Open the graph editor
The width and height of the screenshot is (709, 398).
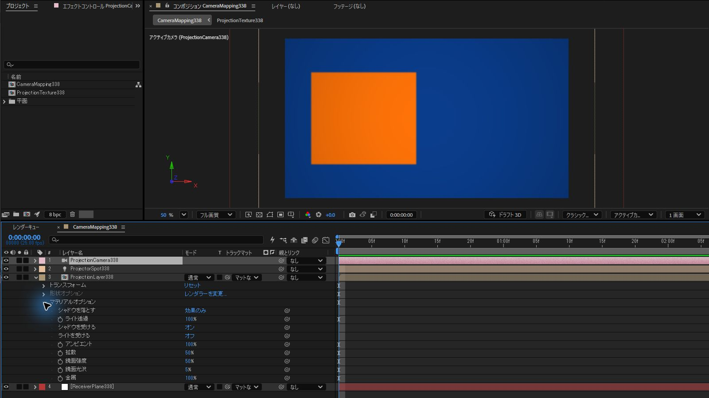[326, 240]
